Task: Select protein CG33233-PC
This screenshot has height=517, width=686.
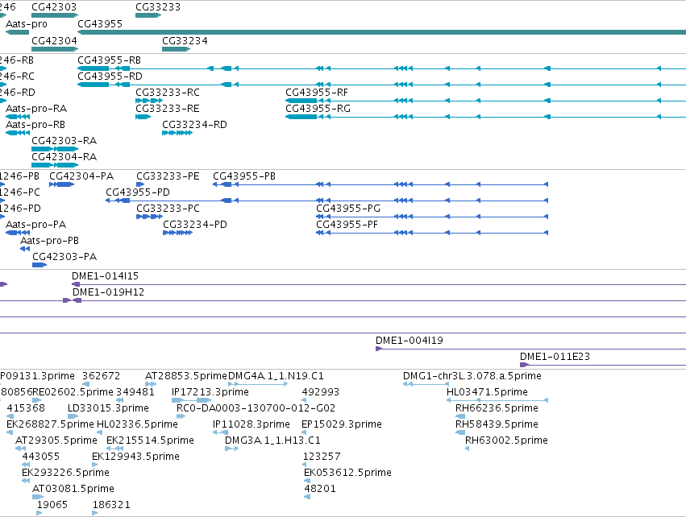Action: pos(168,209)
